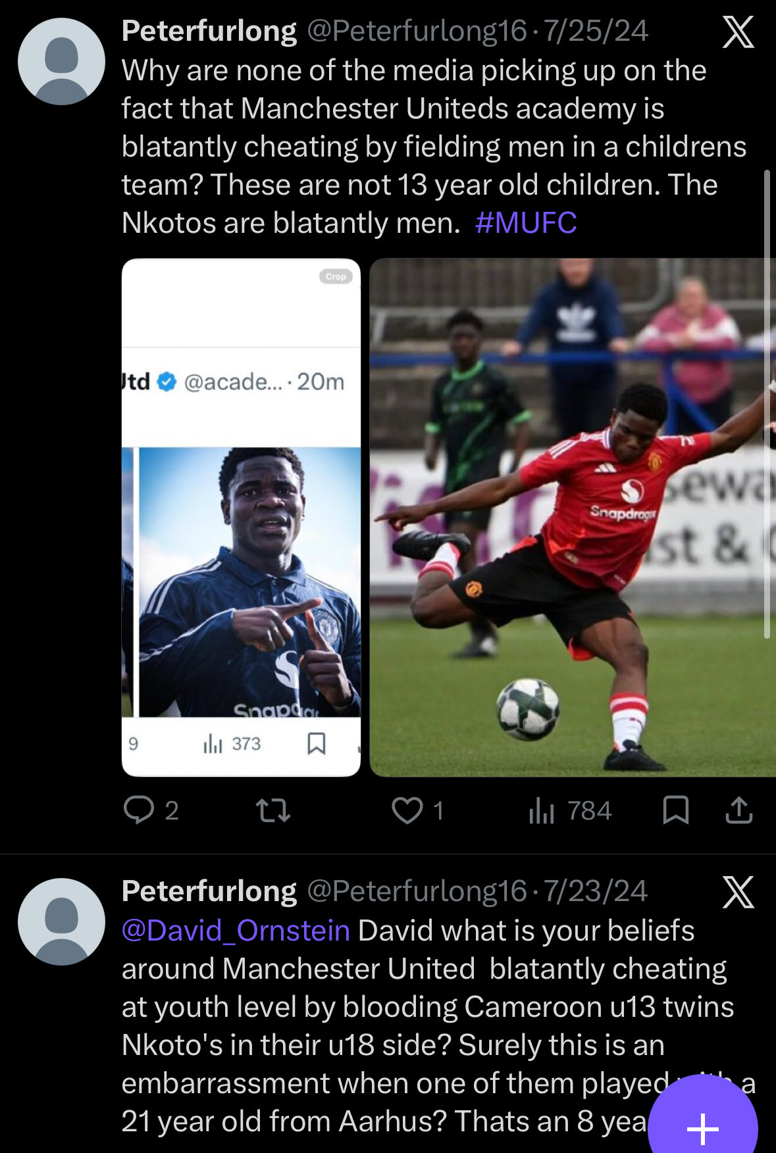The height and width of the screenshot is (1153, 776).
Task: Open the screenshot image with Crop label
Action: pyautogui.click(x=241, y=518)
